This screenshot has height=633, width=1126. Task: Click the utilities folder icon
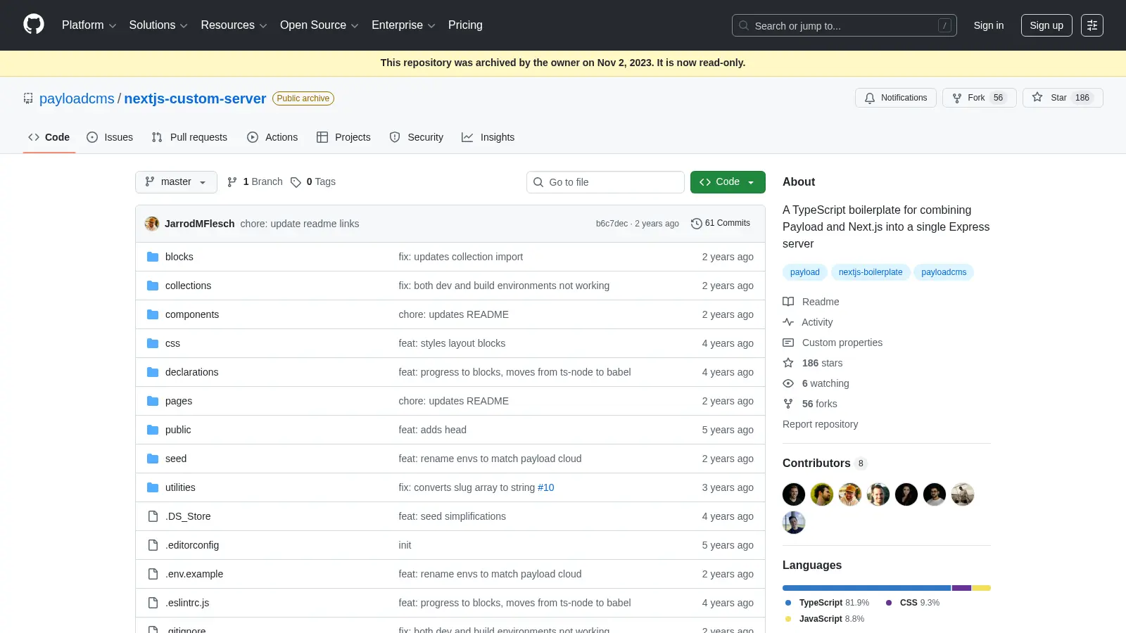[153, 487]
